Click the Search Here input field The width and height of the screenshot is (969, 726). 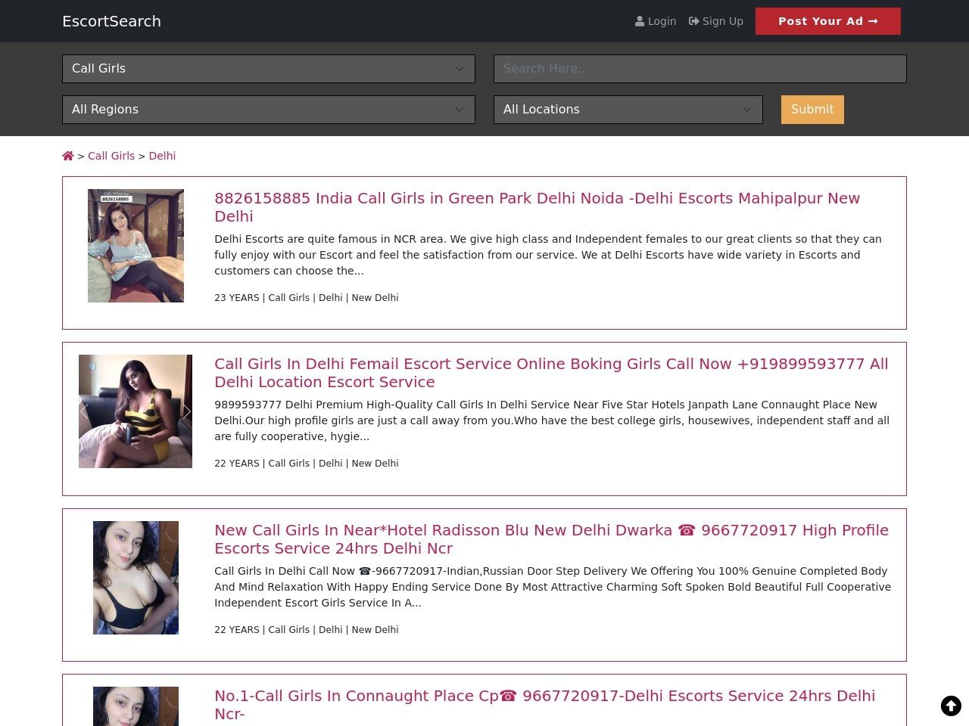pyautogui.click(x=699, y=69)
